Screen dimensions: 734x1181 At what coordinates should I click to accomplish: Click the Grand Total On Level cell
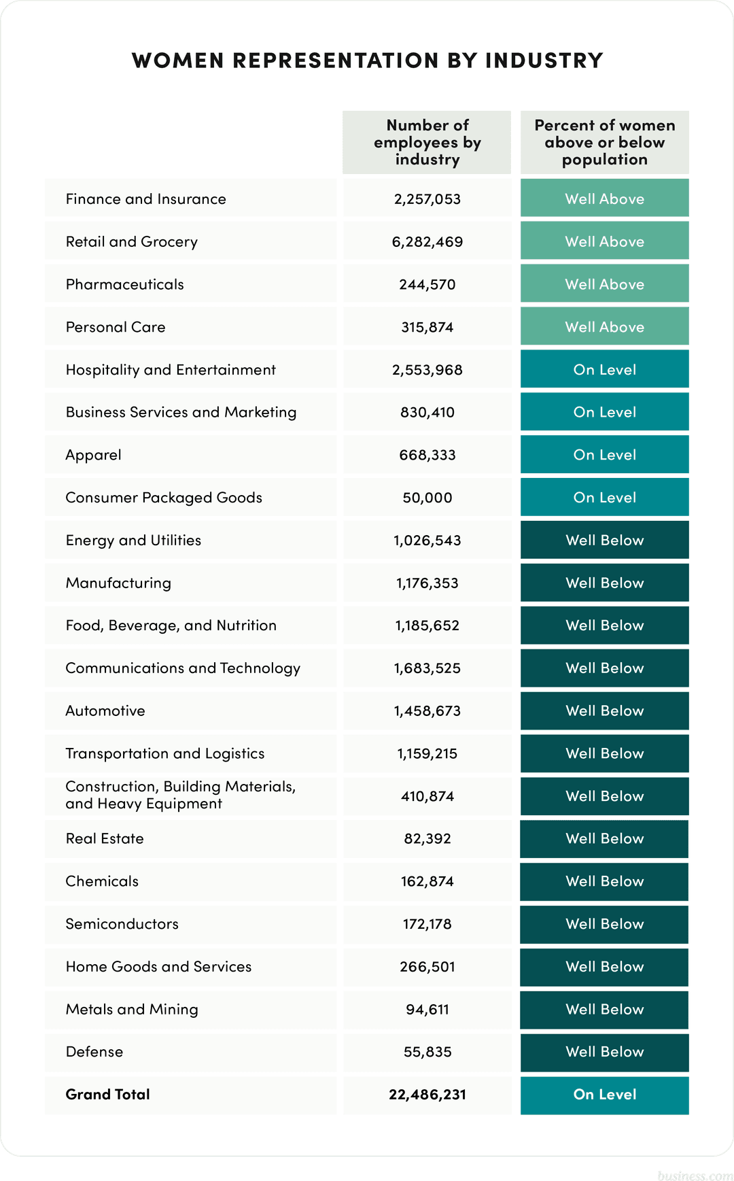[x=604, y=1095]
